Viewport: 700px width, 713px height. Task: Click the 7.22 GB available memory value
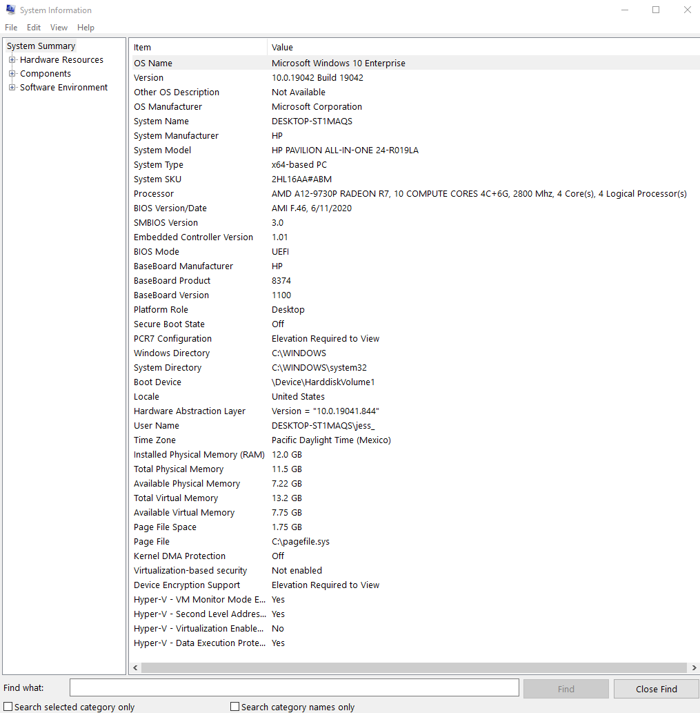coord(287,484)
